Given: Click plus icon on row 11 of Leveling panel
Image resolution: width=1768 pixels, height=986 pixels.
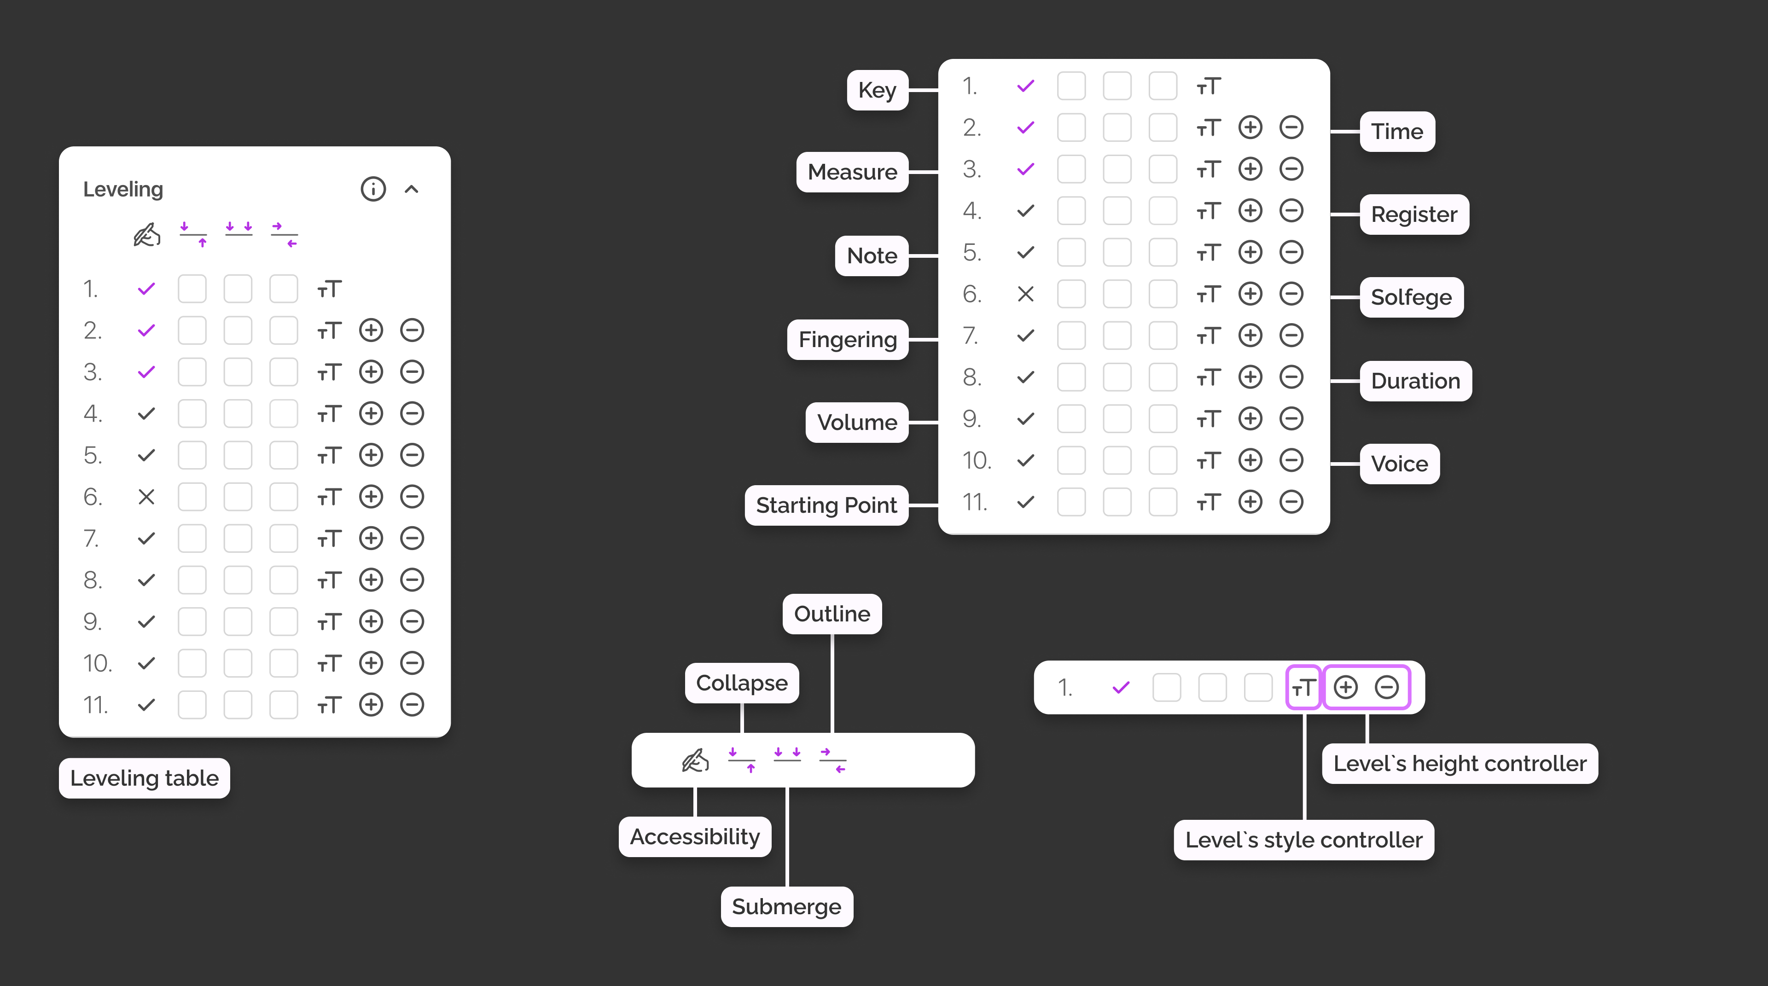Looking at the screenshot, I should [x=371, y=705].
